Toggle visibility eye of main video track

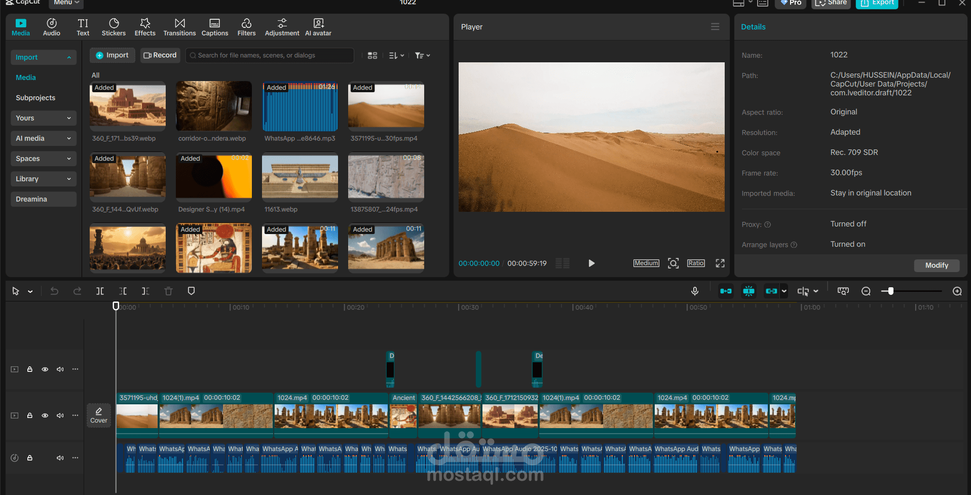(x=45, y=415)
